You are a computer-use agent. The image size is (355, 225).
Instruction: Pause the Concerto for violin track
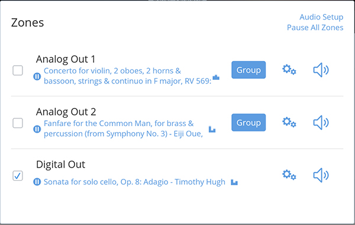pyautogui.click(x=37, y=76)
